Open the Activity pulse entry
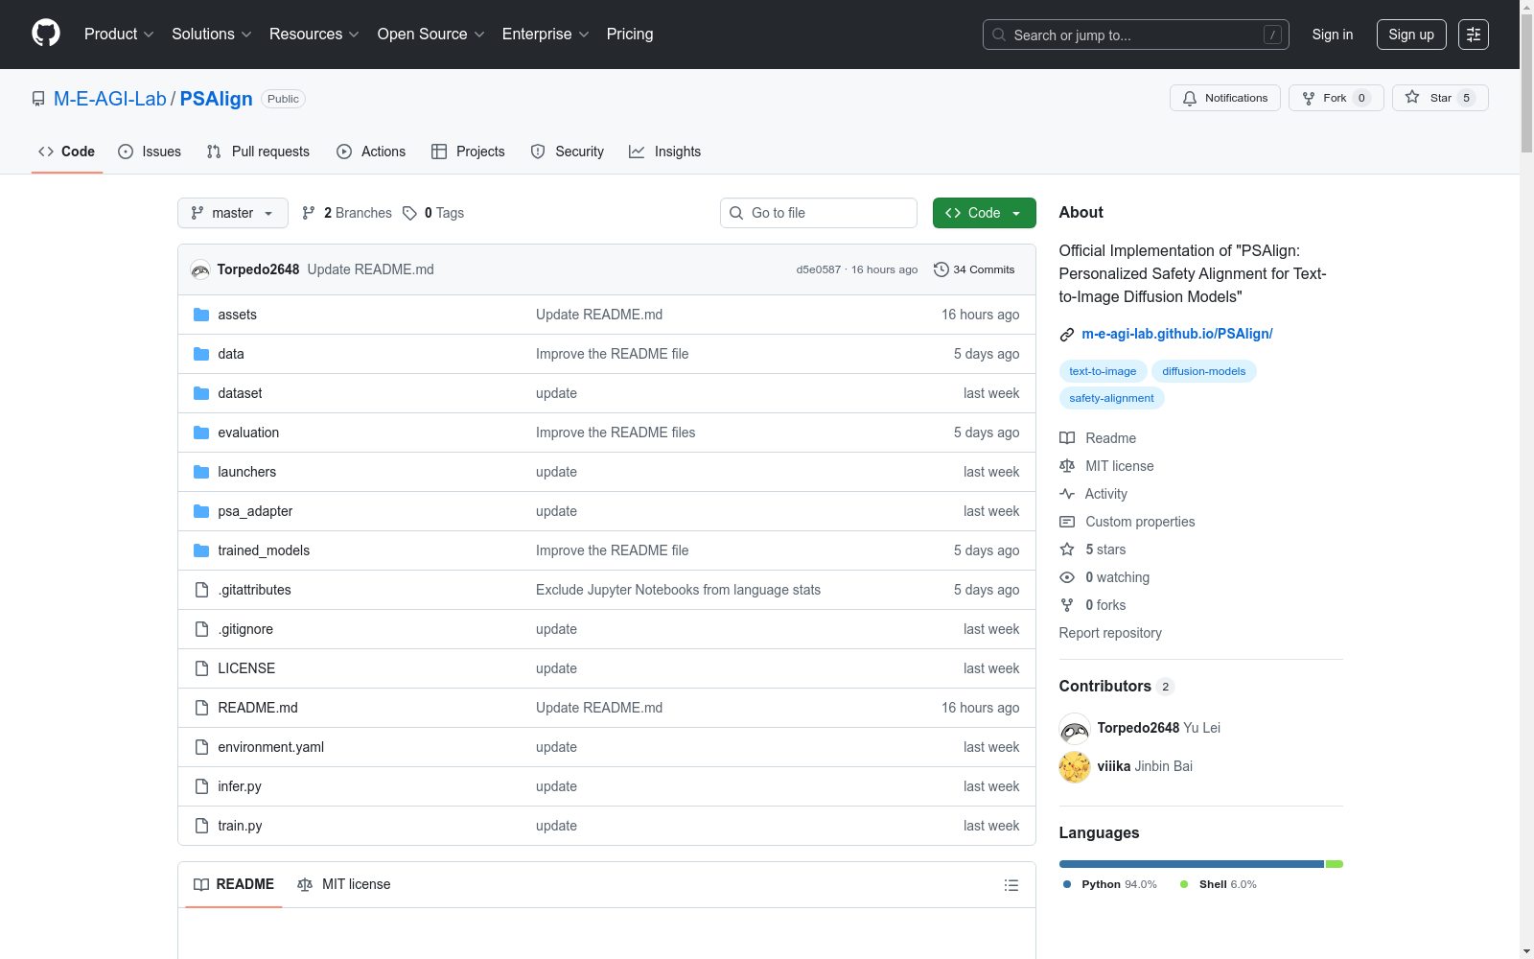Screen dimensions: 1534x959 [x=1094, y=494]
